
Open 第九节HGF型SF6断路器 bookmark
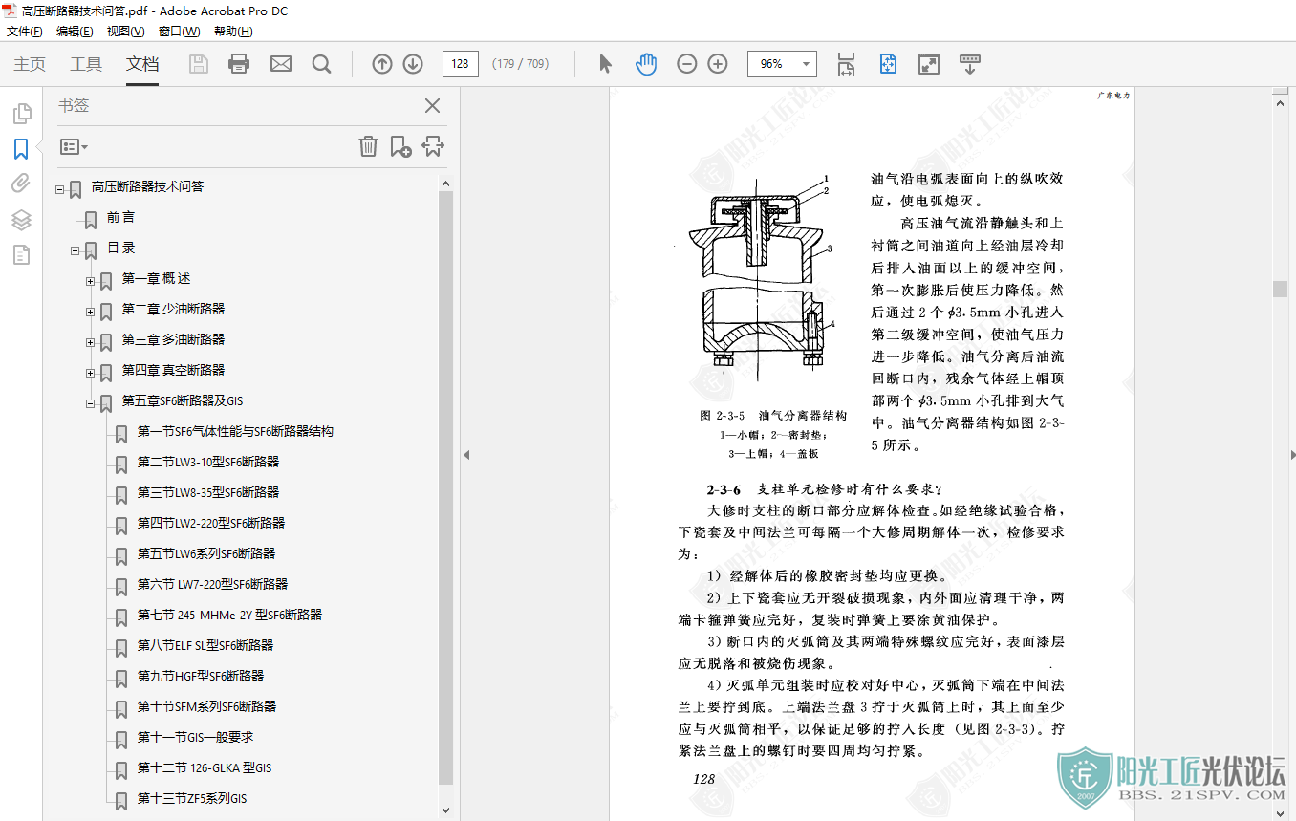[x=201, y=676]
